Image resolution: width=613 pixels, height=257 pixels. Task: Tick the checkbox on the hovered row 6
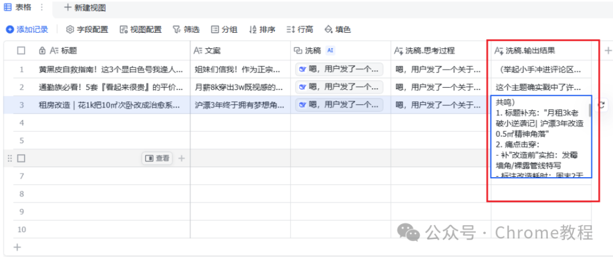(x=21, y=159)
